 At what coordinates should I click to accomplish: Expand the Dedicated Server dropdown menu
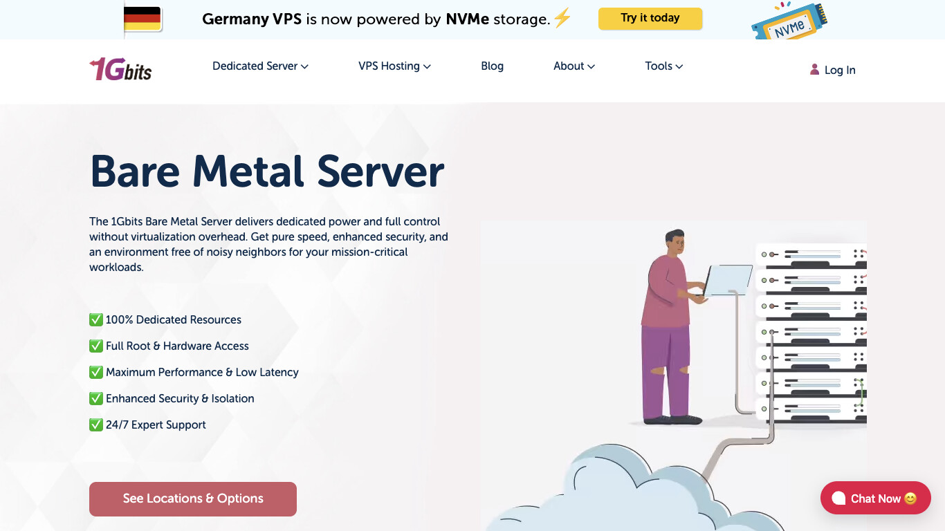pyautogui.click(x=260, y=66)
